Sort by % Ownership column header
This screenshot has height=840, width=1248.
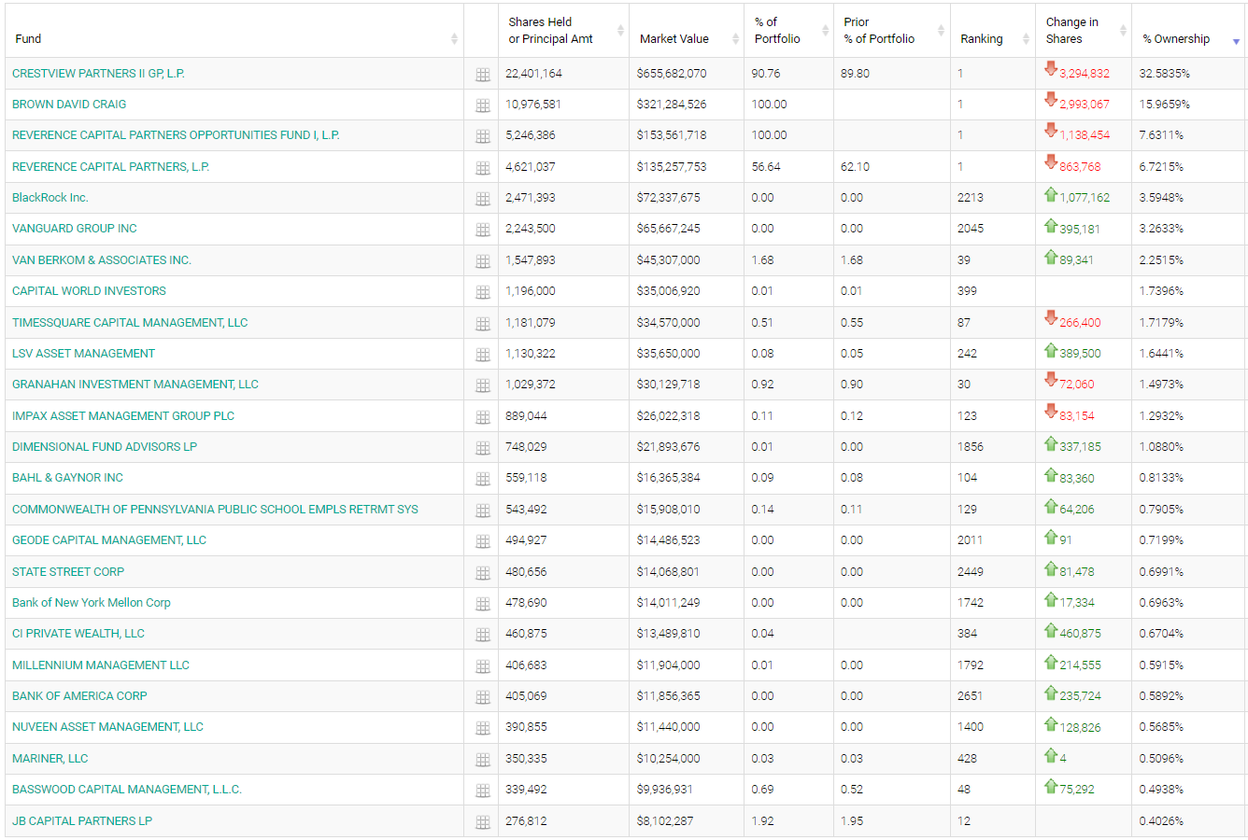point(1188,31)
